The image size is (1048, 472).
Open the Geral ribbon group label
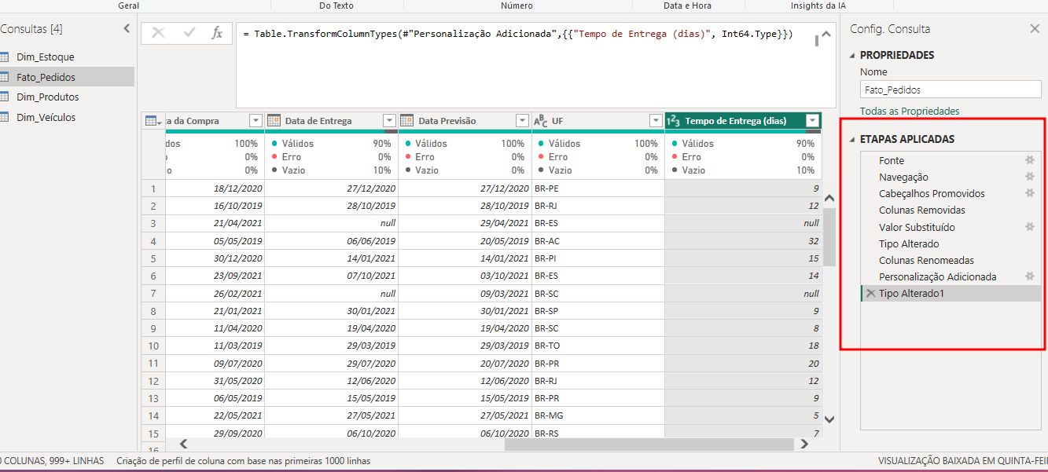[128, 5]
